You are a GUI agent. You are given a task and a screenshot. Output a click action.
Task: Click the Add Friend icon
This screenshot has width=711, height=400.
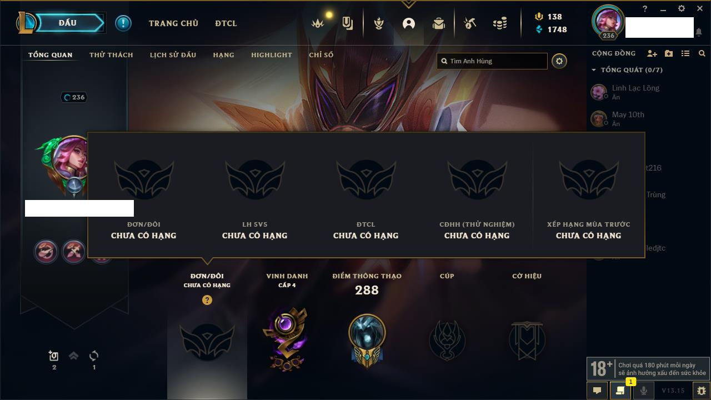652,53
